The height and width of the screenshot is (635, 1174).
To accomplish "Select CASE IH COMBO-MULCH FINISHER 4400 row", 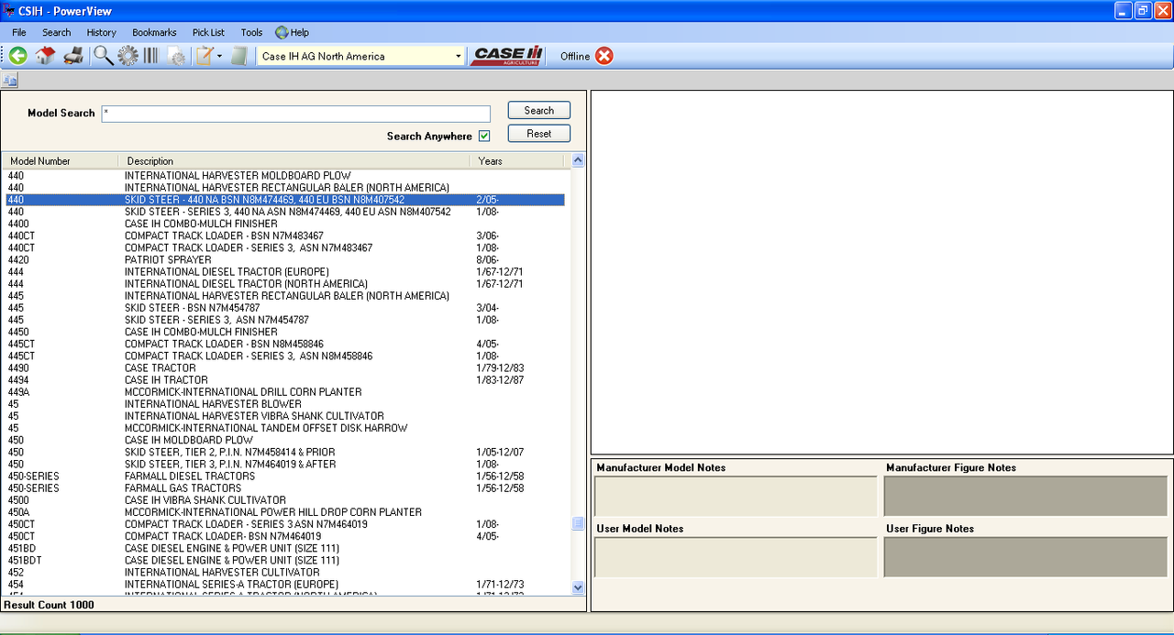I will (283, 224).
